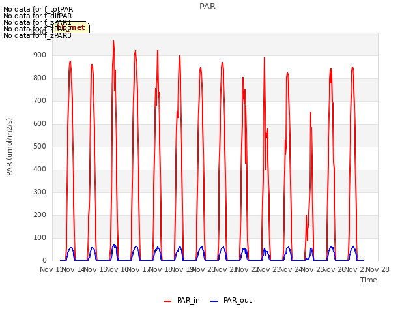Image resolution: width=417 pixels, height=313 pixels.
Task: Click the 800 y-axis tick label
Action: click(40, 78)
